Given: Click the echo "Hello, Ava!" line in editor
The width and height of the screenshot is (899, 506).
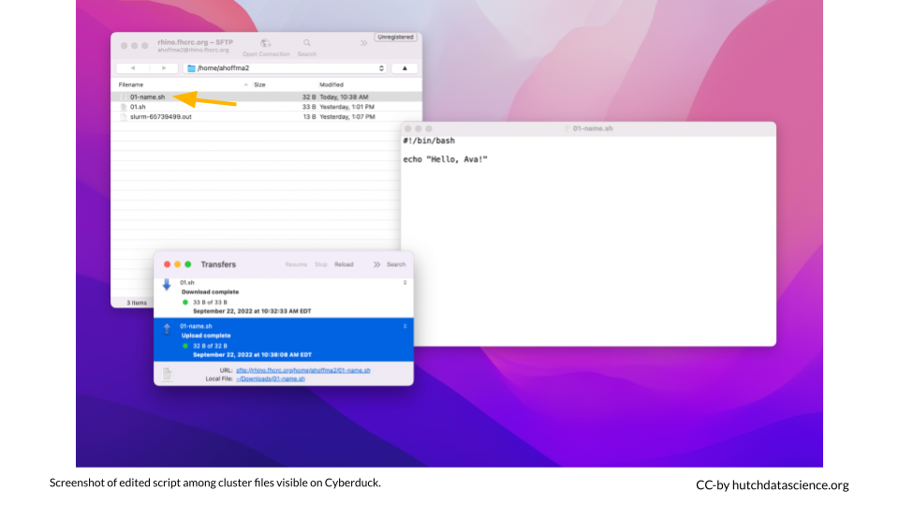Looking at the screenshot, I should (445, 159).
